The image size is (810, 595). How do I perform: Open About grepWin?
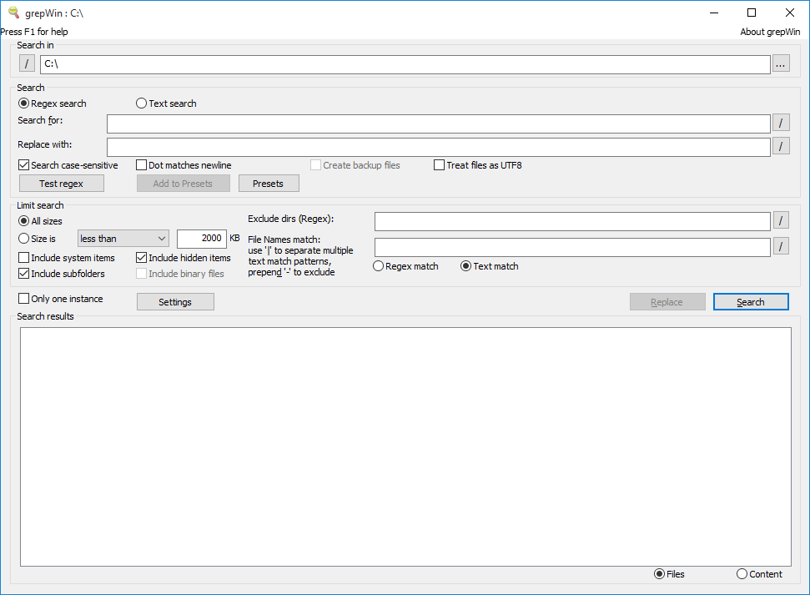pyautogui.click(x=769, y=31)
